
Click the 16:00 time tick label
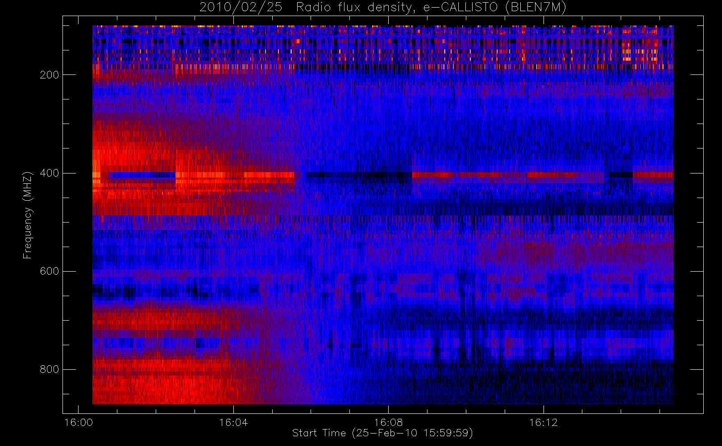pos(79,422)
